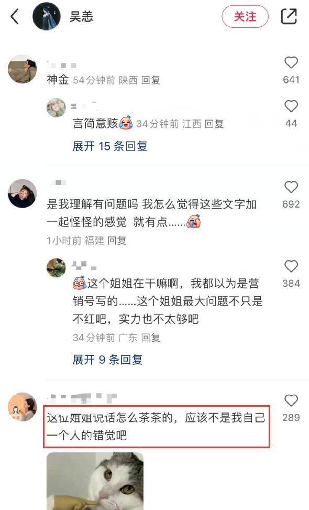Open the frog avatar of 广东 replier

(x=56, y=268)
